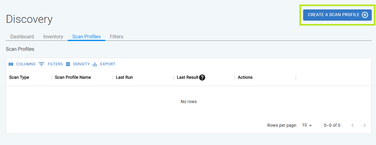The height and width of the screenshot is (145, 376).
Task: Go to the previous page arrow
Action: point(353,125)
